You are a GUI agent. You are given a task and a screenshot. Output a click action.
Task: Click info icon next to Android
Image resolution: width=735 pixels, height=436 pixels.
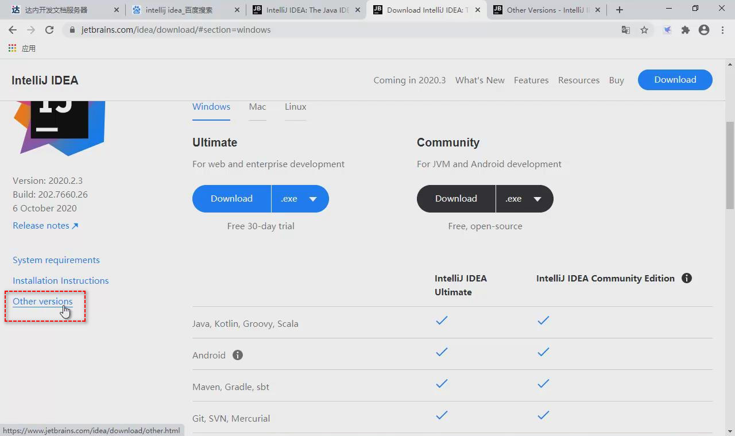[x=238, y=355]
